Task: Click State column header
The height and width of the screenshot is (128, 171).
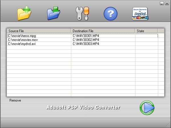Action: click(146, 31)
